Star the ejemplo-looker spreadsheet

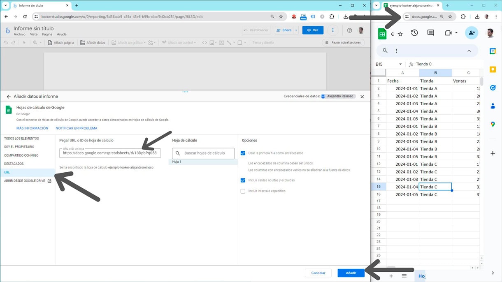(x=400, y=33)
